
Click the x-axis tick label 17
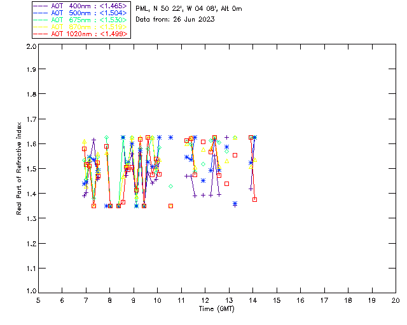click(324, 300)
